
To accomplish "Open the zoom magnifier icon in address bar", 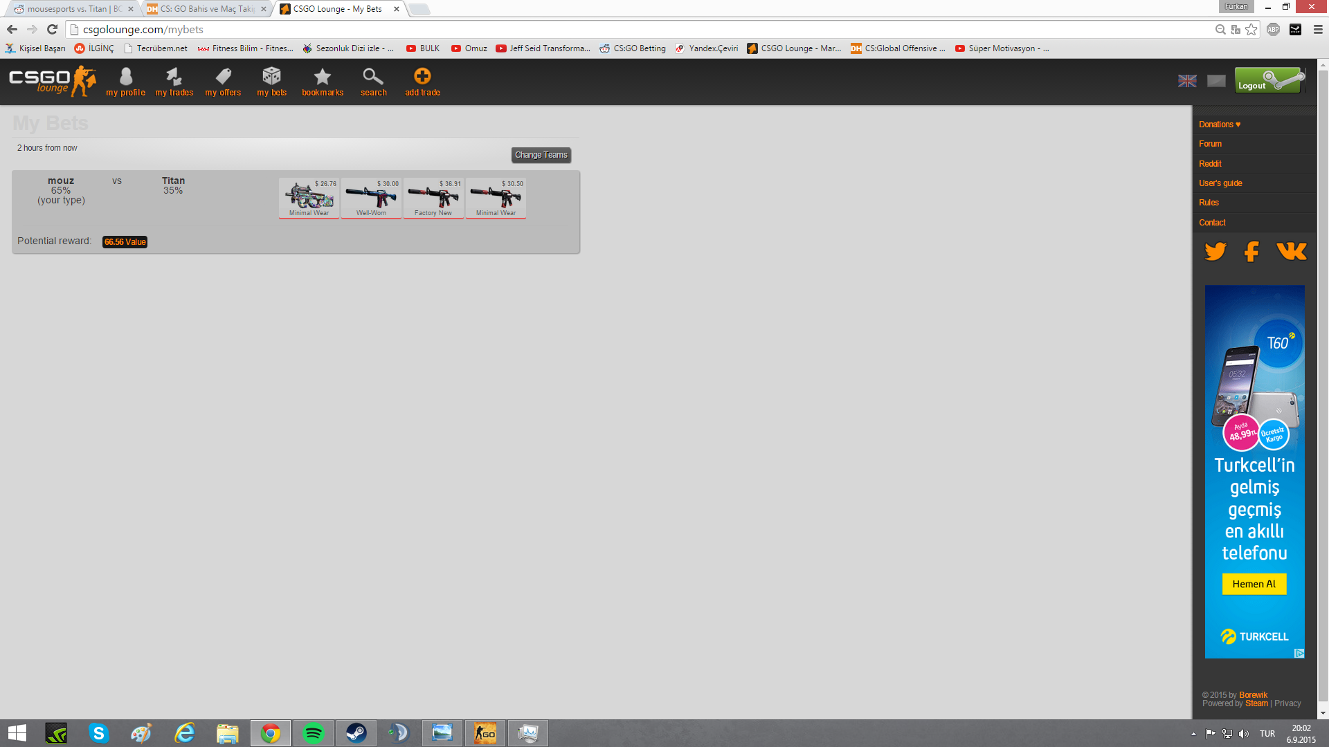I will pos(1220,29).
